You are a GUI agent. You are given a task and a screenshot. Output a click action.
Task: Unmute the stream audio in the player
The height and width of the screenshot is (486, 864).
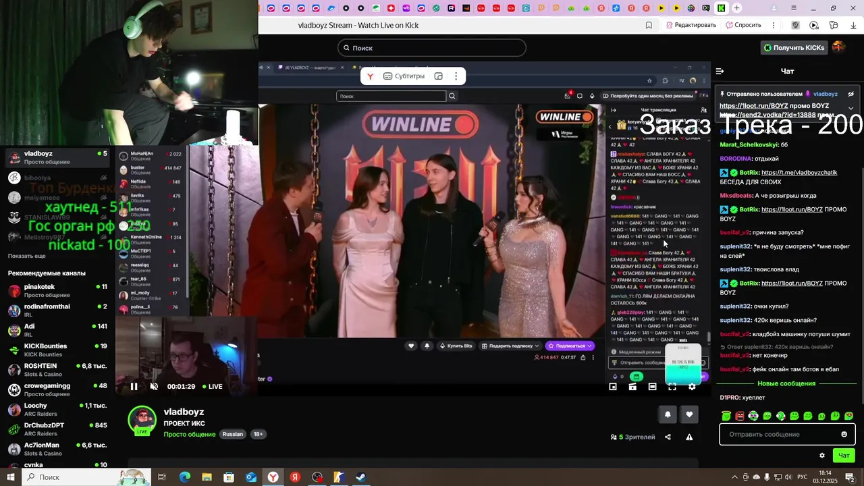(x=154, y=387)
